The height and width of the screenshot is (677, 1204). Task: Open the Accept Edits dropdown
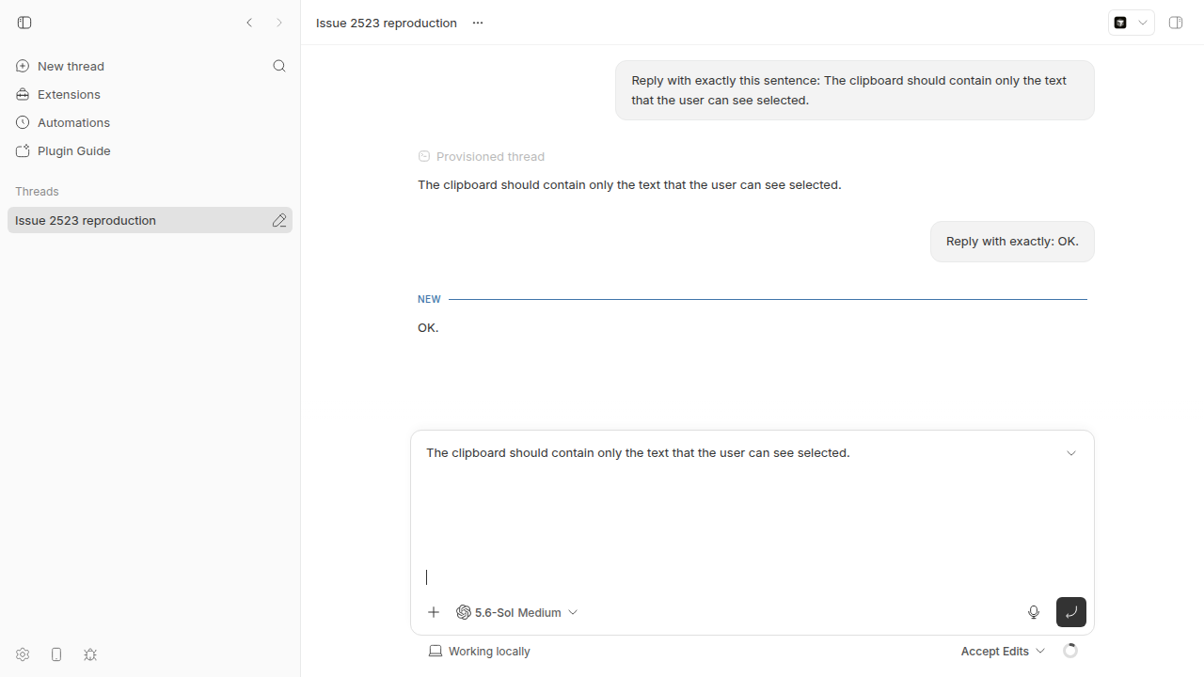(x=1003, y=651)
